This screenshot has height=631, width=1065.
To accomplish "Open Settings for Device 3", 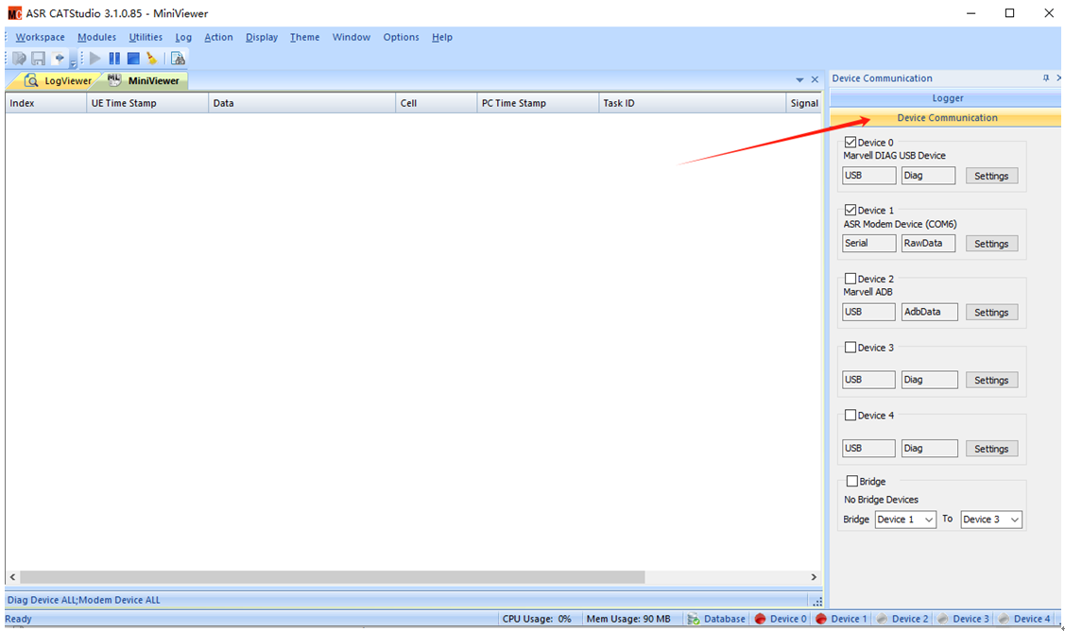I will [x=991, y=381].
